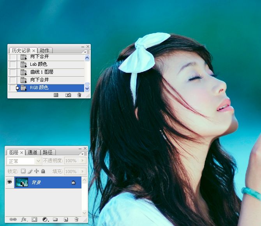Delete layer using Layers panel trash icon
Screen dimensions: 261x226
point(76,219)
